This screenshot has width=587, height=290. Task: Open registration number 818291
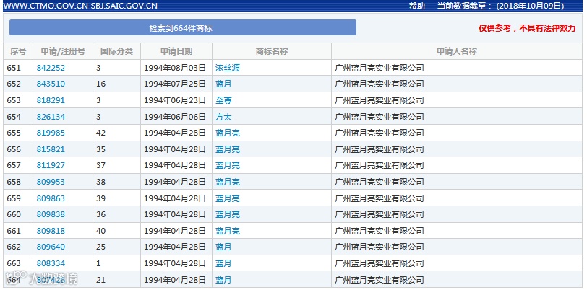tap(51, 100)
